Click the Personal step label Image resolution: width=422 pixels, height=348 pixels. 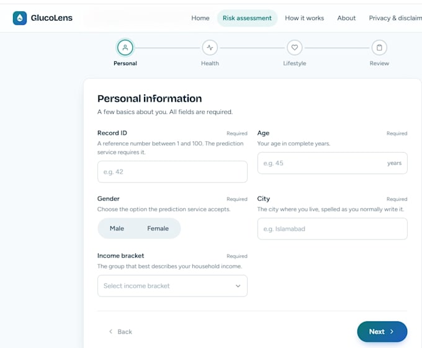[x=125, y=63]
